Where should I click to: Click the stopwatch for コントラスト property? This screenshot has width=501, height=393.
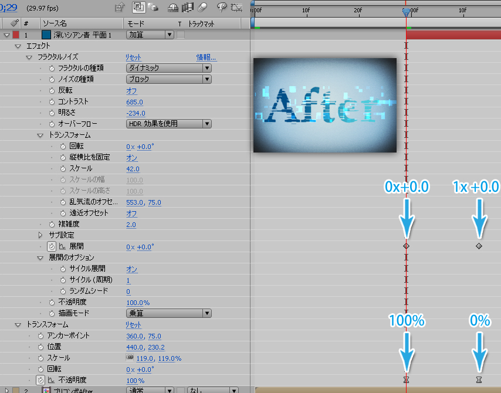[x=52, y=101]
